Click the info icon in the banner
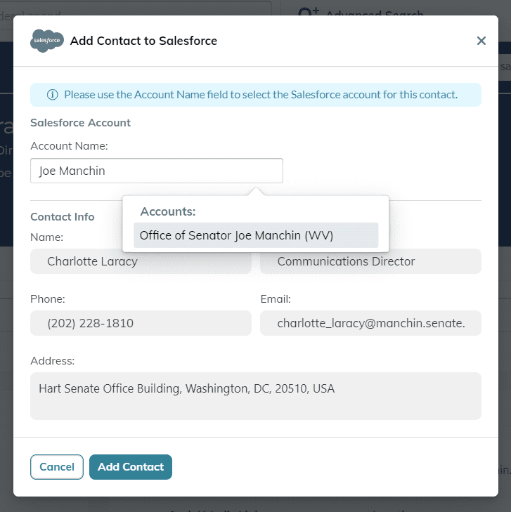Screen dimensions: 511x512 coord(52,95)
